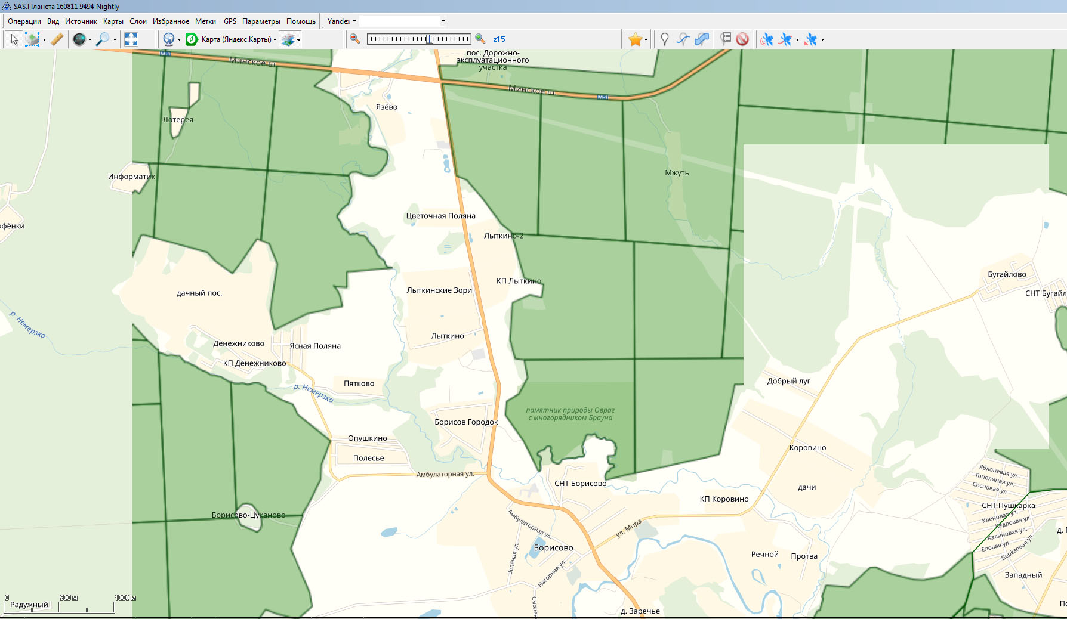Screen dimensions: 1067x619
Task: Click the z15 zoom level label
Action: [499, 39]
